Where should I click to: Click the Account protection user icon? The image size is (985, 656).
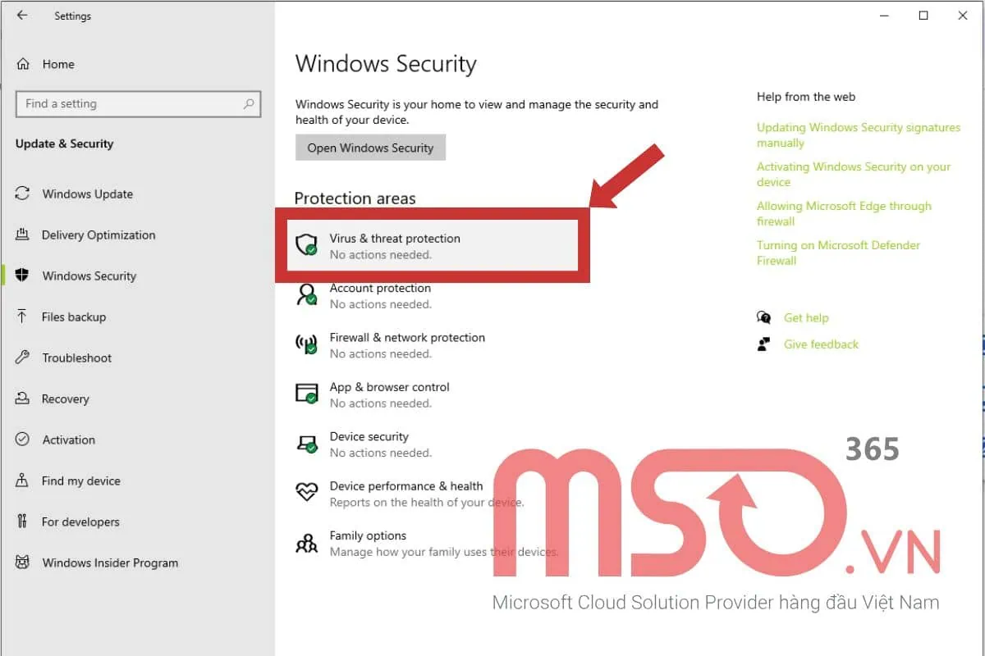pyautogui.click(x=307, y=295)
